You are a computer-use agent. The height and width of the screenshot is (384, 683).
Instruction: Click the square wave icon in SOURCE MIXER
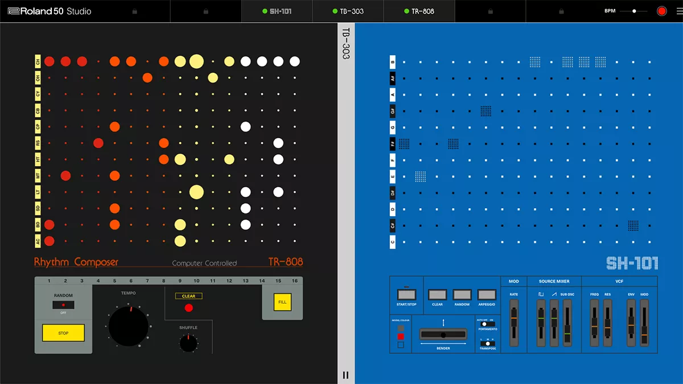click(x=541, y=295)
